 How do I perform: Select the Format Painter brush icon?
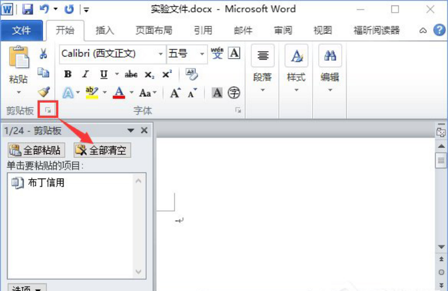(x=44, y=92)
